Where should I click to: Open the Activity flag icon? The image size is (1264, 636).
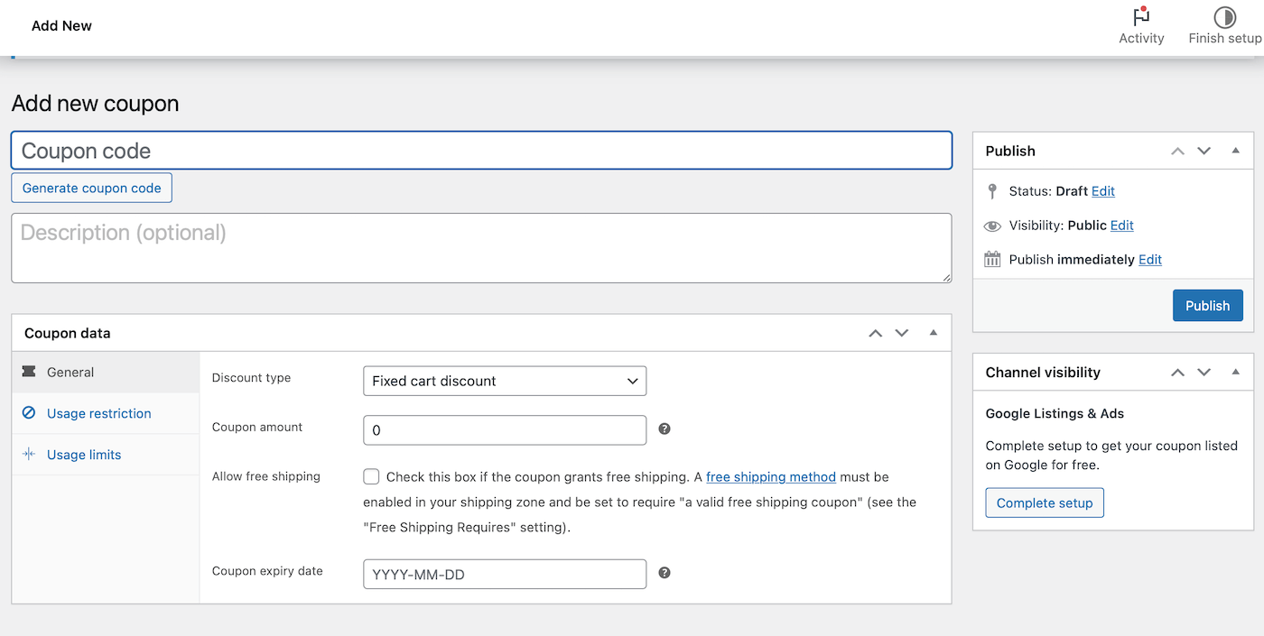click(x=1141, y=17)
